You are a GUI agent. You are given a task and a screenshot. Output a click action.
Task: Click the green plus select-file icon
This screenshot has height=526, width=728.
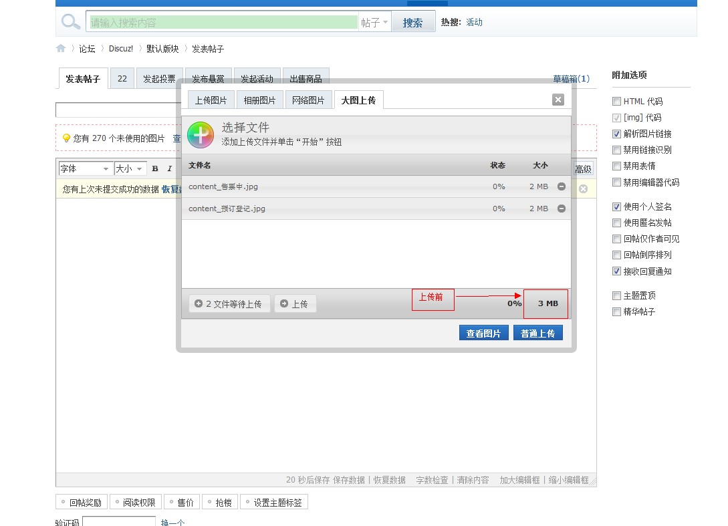(x=201, y=135)
